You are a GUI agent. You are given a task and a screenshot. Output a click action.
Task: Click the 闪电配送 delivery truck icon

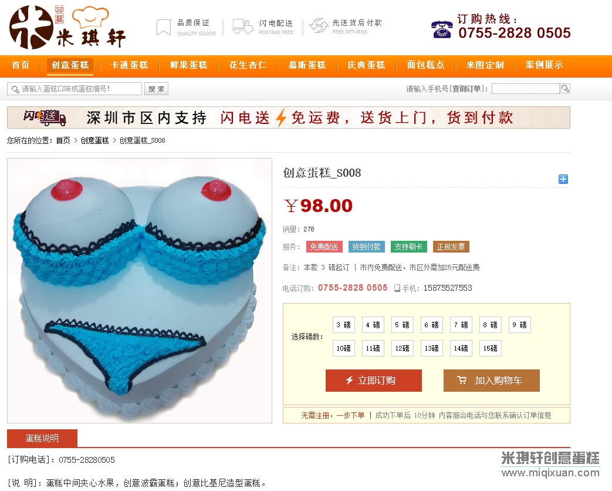tap(243, 26)
